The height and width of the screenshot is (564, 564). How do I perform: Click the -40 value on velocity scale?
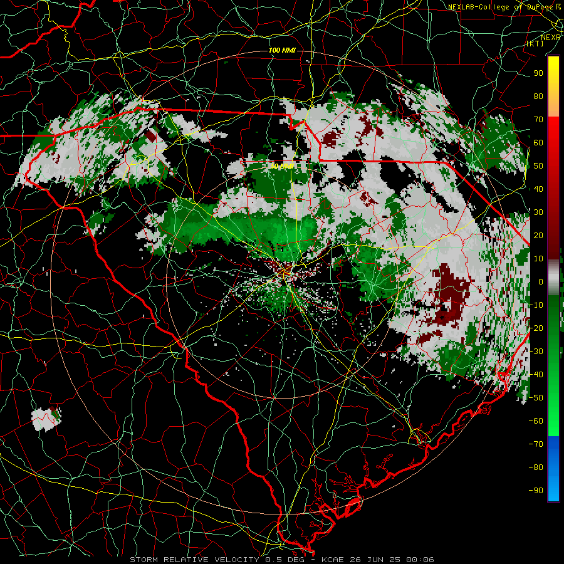tap(536, 375)
